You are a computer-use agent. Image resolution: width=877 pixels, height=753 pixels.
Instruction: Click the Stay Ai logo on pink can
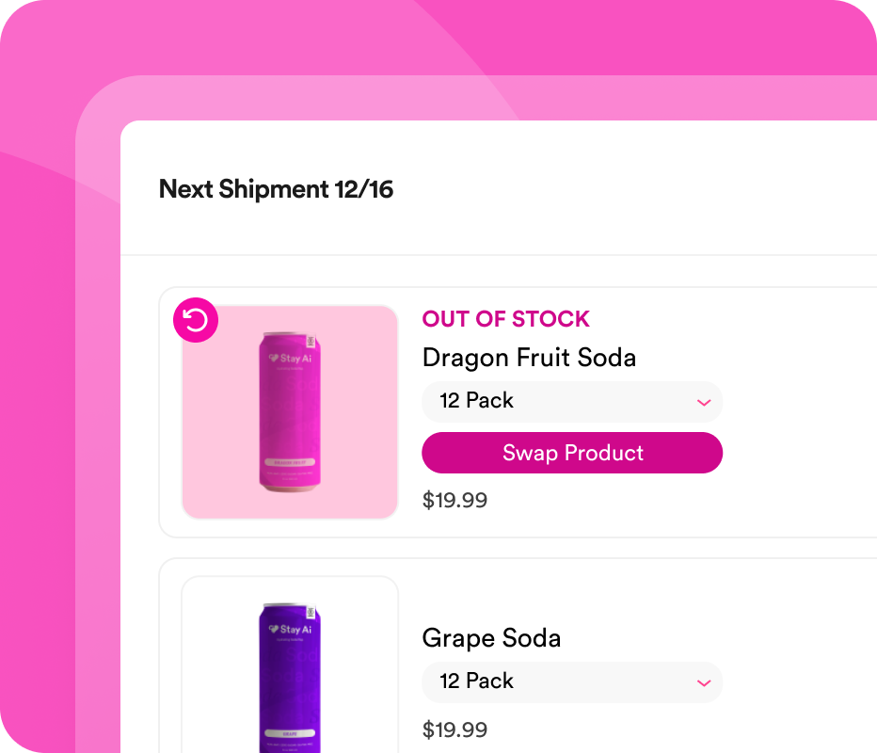pos(289,359)
